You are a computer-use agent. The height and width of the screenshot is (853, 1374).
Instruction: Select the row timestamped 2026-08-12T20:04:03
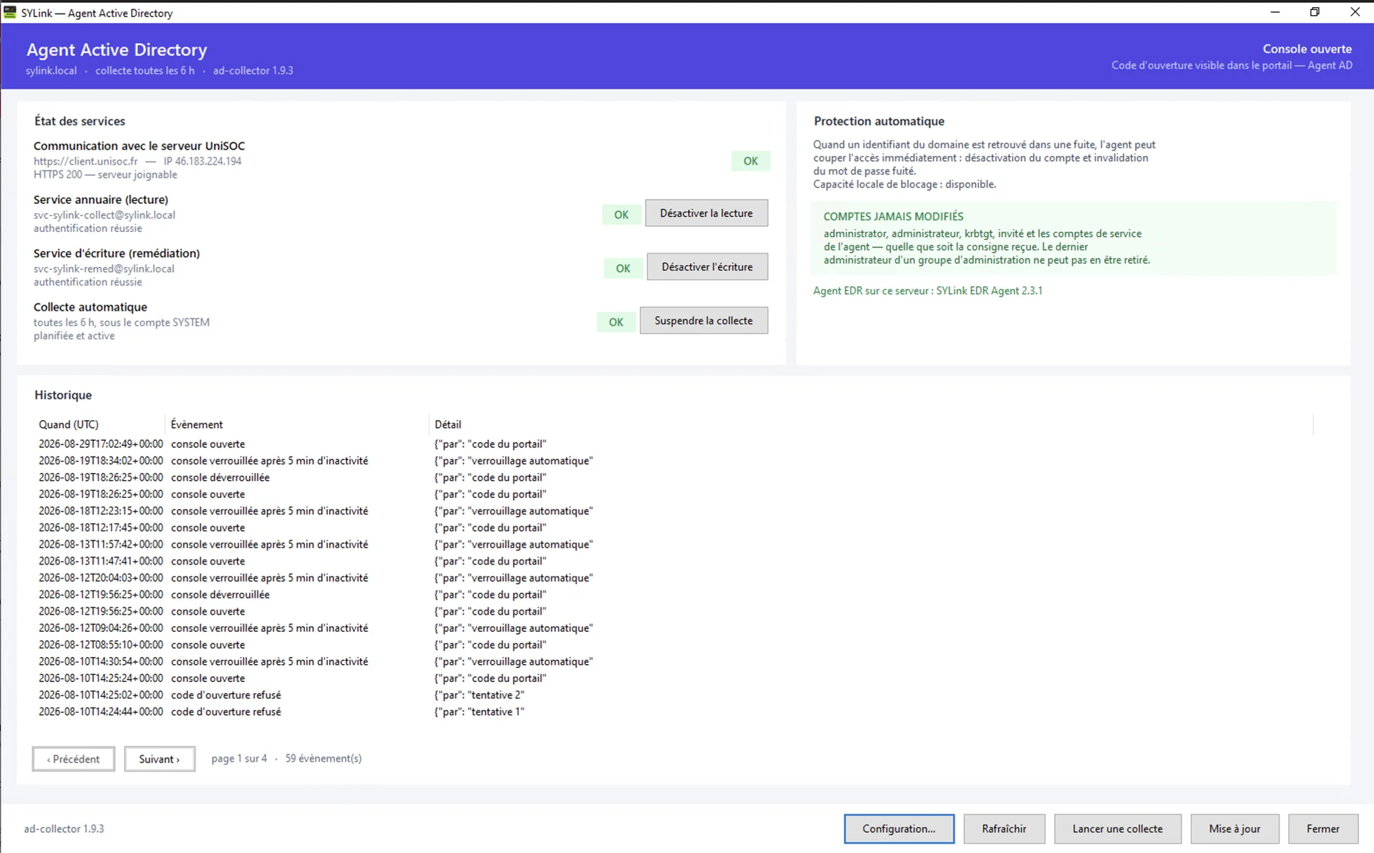pyautogui.click(x=673, y=578)
